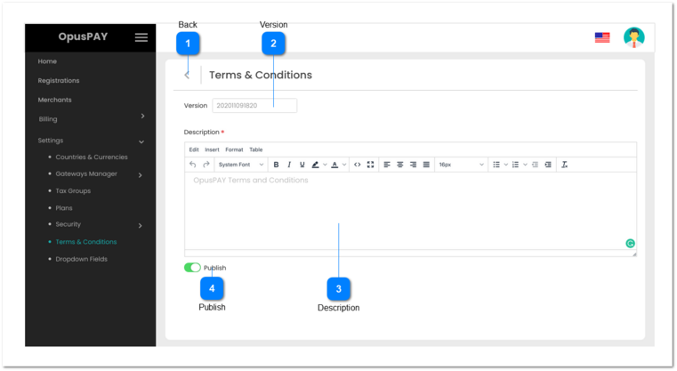
Task: Click the Version input field
Action: (254, 106)
